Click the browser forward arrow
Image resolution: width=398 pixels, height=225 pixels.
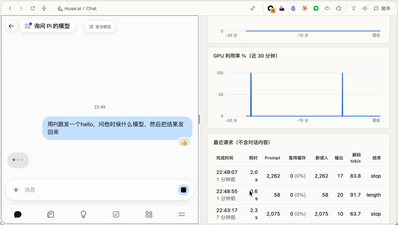pyautogui.click(x=21, y=8)
